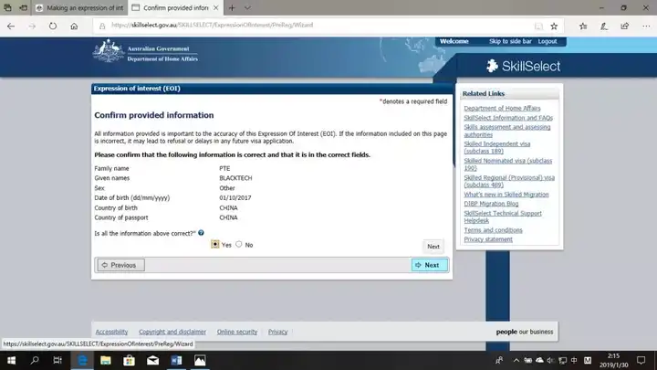
Task: Open help icon beside information correct question
Action: (201, 233)
